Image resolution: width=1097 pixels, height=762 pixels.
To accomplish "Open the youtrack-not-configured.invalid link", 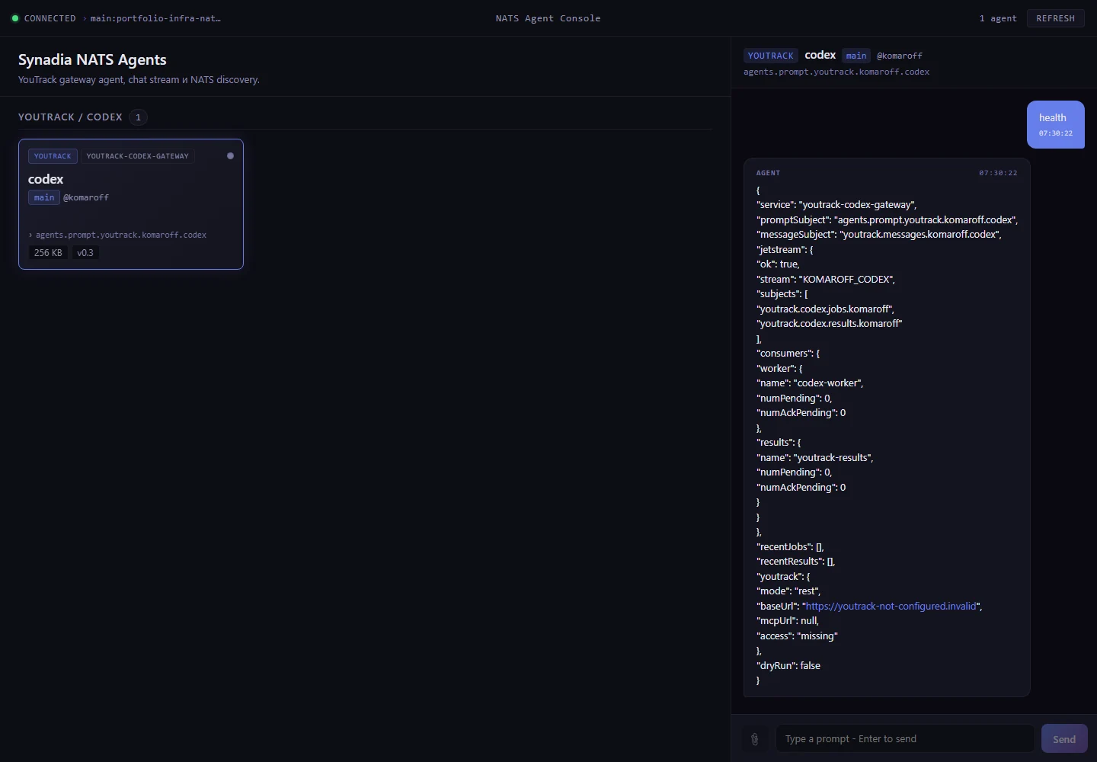I will tap(891, 607).
